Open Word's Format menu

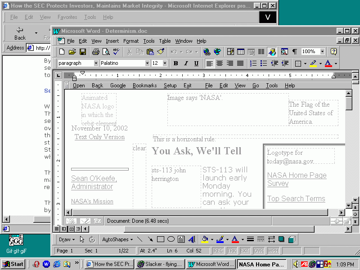click(x=131, y=41)
